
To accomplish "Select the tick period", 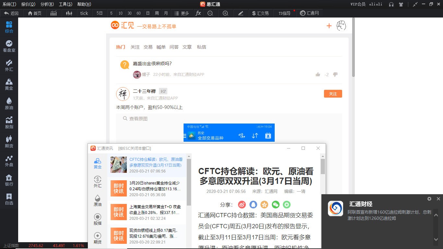I will tap(84, 13).
